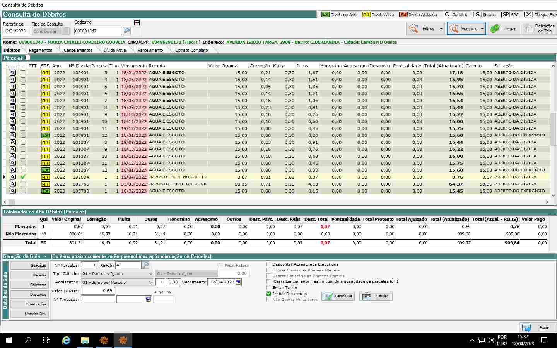557x348 pixels.
Task: Switch to the Pagamentos tab
Action: (x=40, y=50)
